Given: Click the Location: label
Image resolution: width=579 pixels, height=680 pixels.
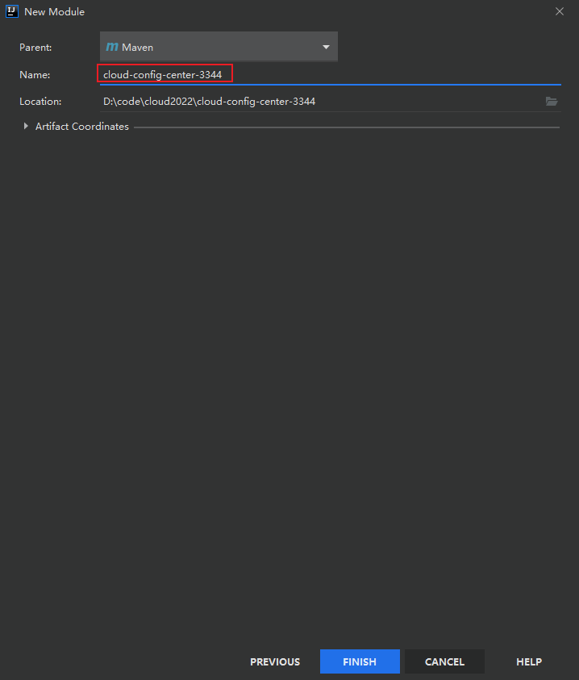Looking at the screenshot, I should [40, 102].
